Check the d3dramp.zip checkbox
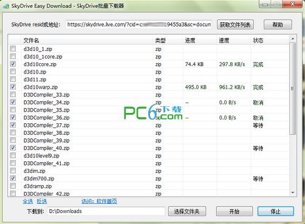305x224 pixels. [13, 186]
